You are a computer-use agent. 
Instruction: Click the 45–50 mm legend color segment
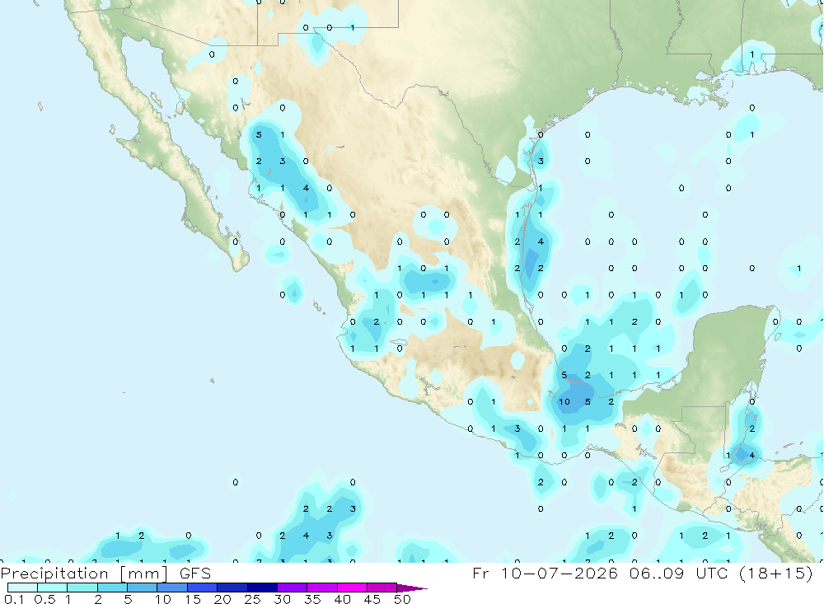382,588
